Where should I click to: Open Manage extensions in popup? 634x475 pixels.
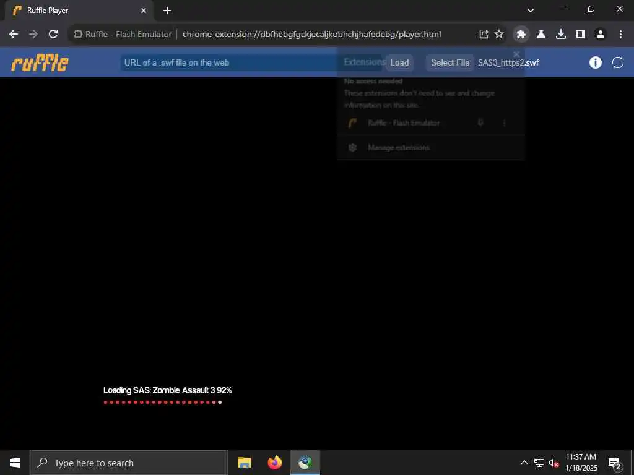pyautogui.click(x=398, y=147)
